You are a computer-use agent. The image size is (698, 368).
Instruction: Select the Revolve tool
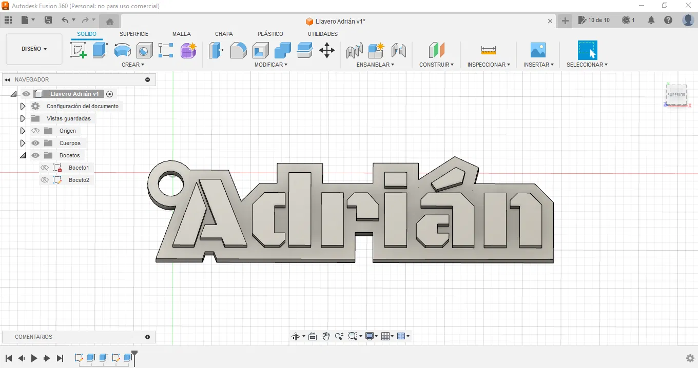(122, 50)
